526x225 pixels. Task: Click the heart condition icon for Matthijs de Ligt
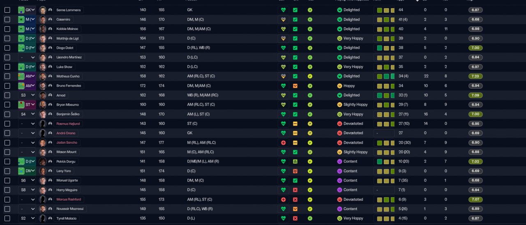283,38
